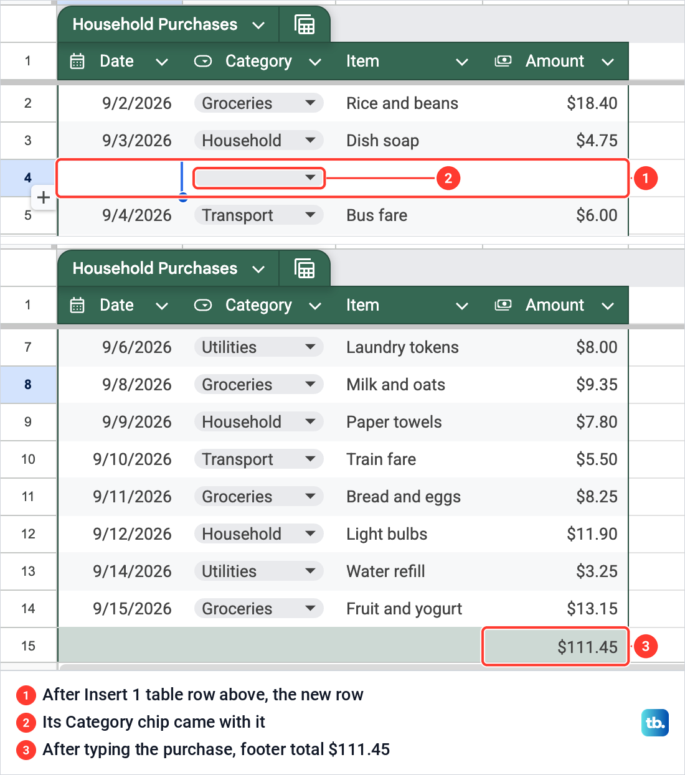Open the Household chip for Light bulbs
The width and height of the screenshot is (685, 775).
(x=258, y=534)
